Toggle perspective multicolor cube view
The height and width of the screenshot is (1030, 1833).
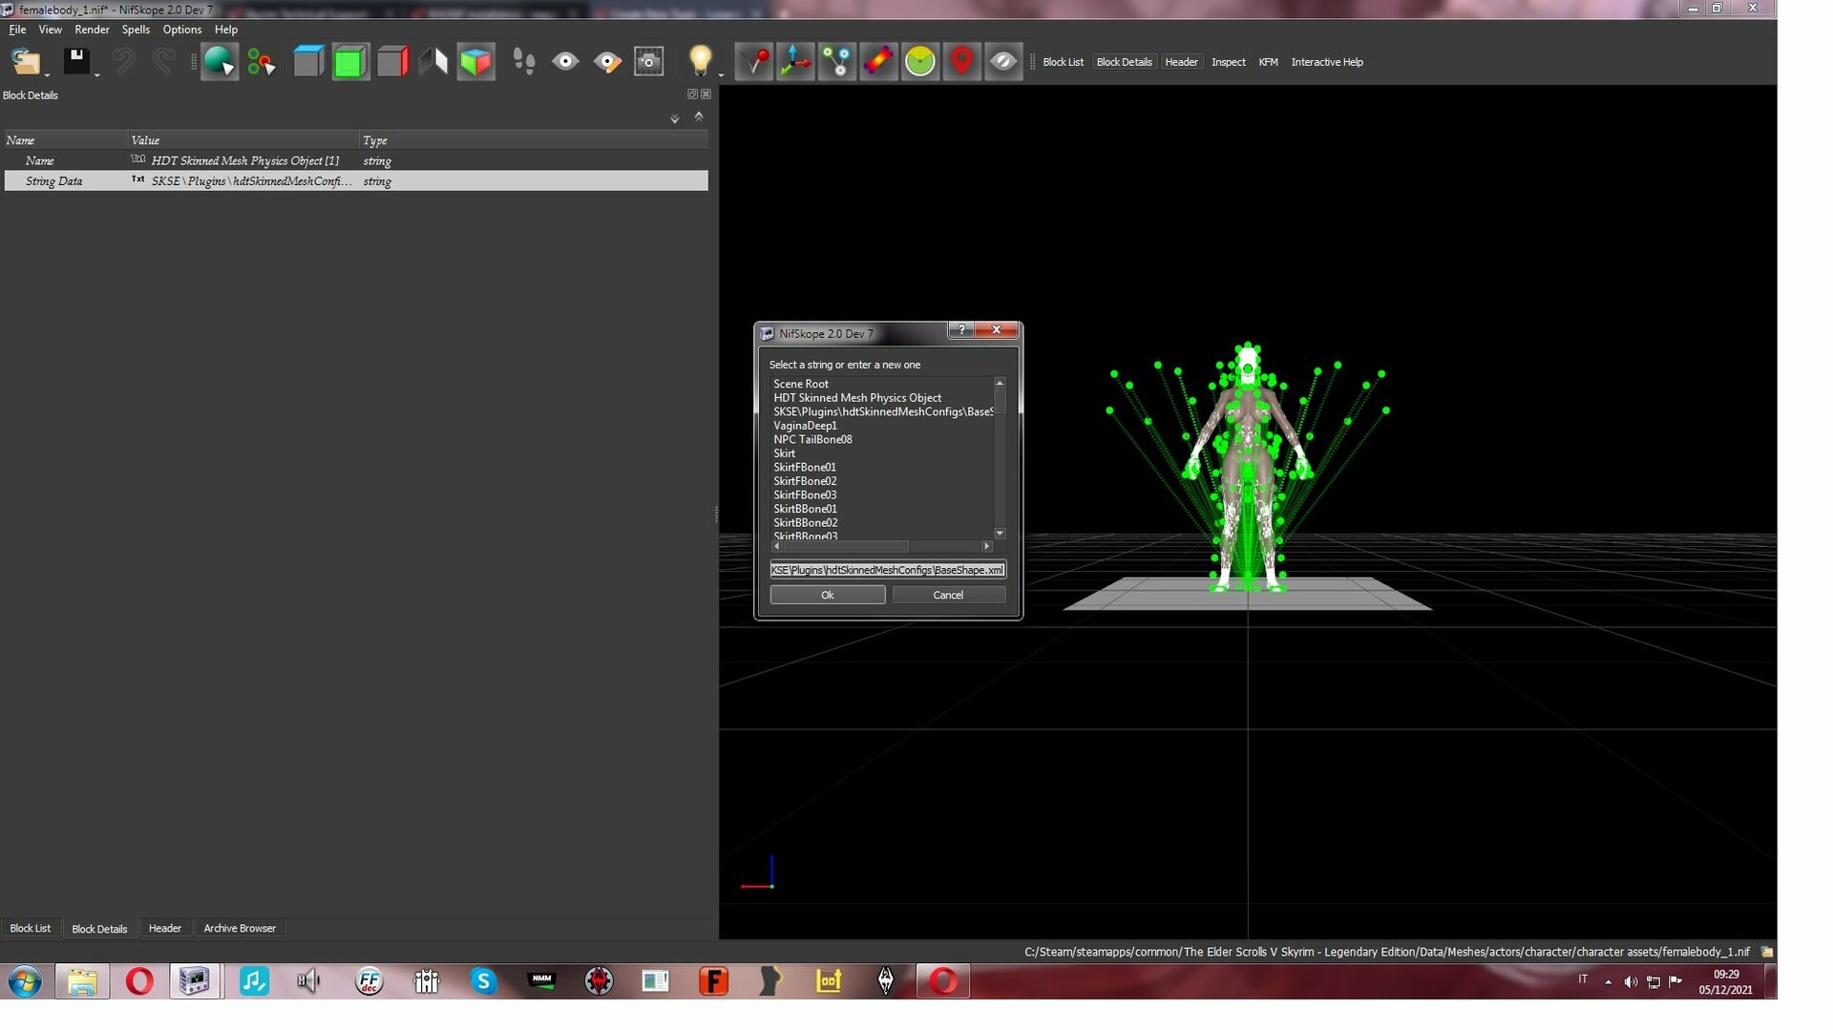point(475,62)
